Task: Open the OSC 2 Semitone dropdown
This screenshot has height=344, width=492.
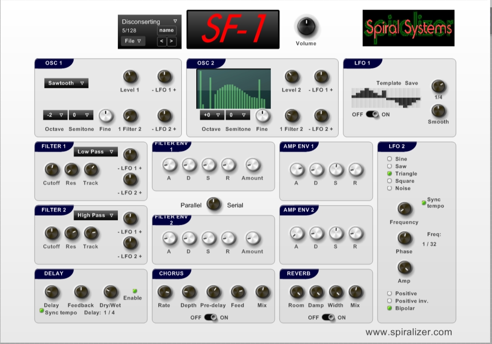Action: pos(238,115)
